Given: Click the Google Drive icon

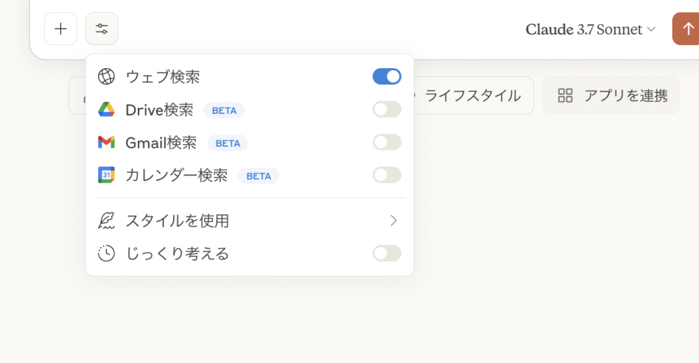Looking at the screenshot, I should pos(106,110).
